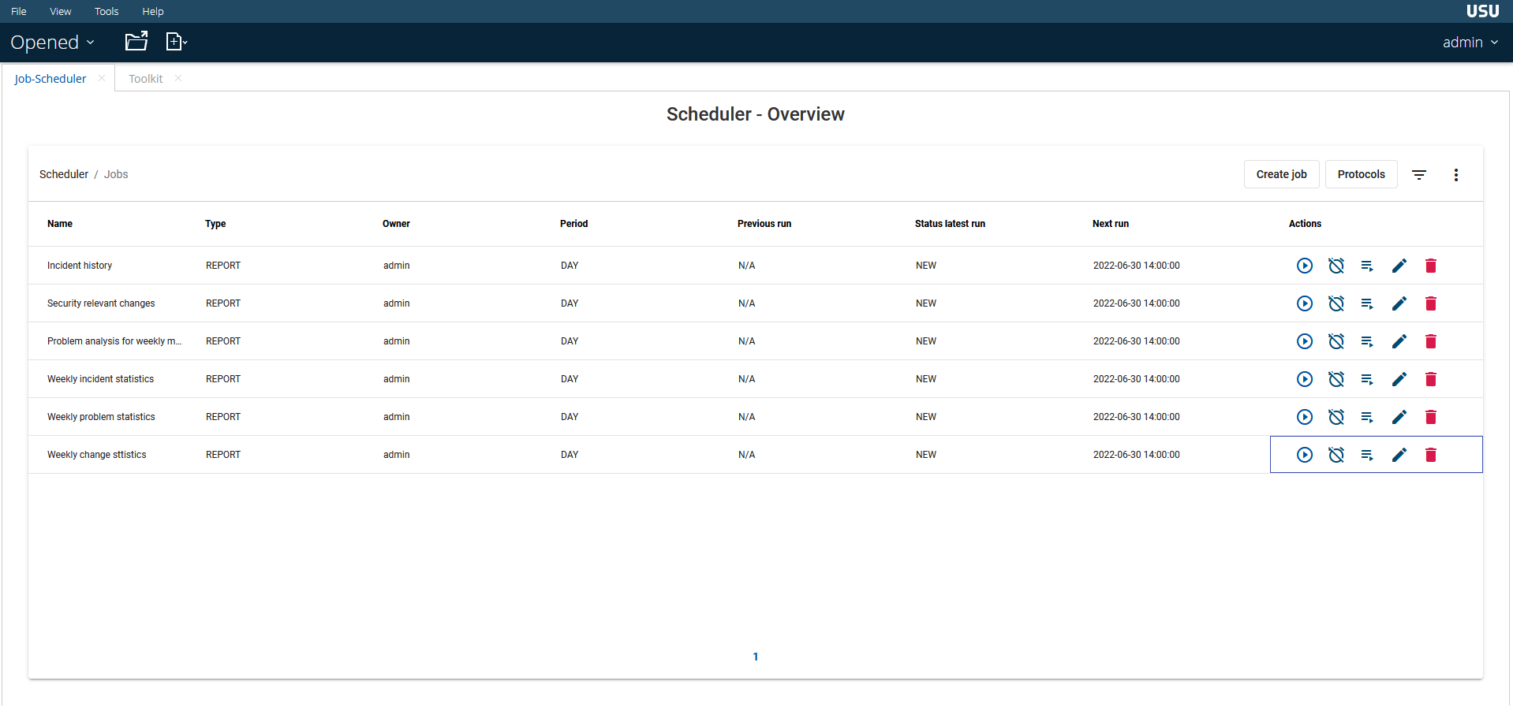Edit the Security relevant changes job
The width and height of the screenshot is (1513, 707).
(1399, 303)
